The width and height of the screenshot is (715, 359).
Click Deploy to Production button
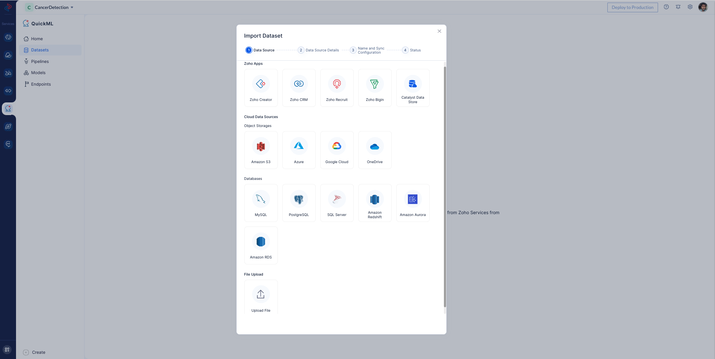pyautogui.click(x=632, y=7)
